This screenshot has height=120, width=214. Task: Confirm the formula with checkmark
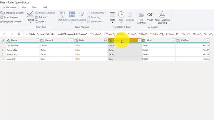[x=12, y=34]
